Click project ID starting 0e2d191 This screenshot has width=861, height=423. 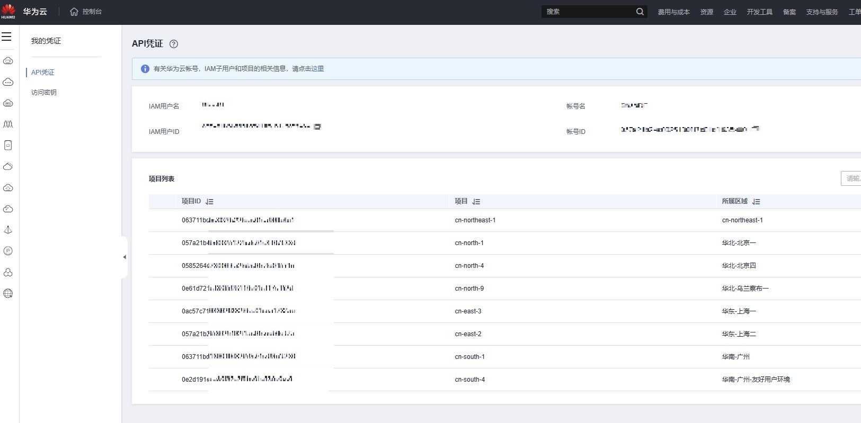coord(237,380)
